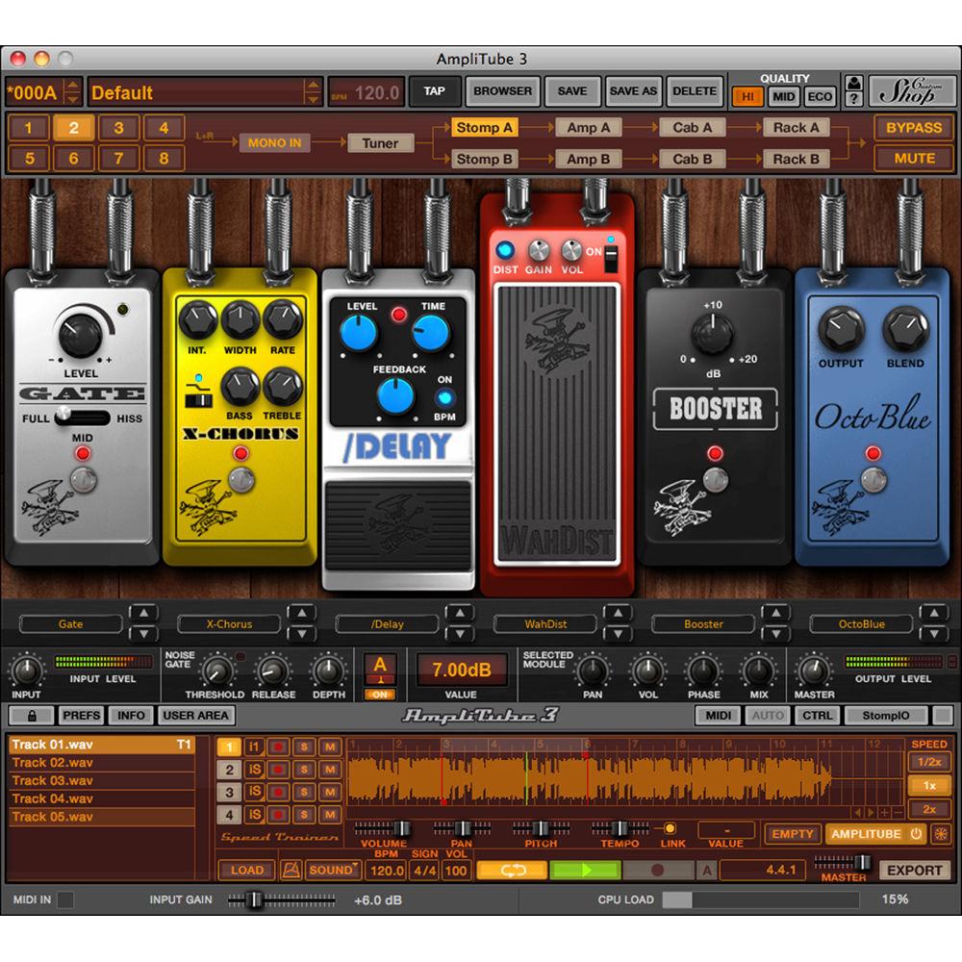Image resolution: width=962 pixels, height=962 pixels.
Task: Click the SAVE AS button
Action: (x=632, y=90)
